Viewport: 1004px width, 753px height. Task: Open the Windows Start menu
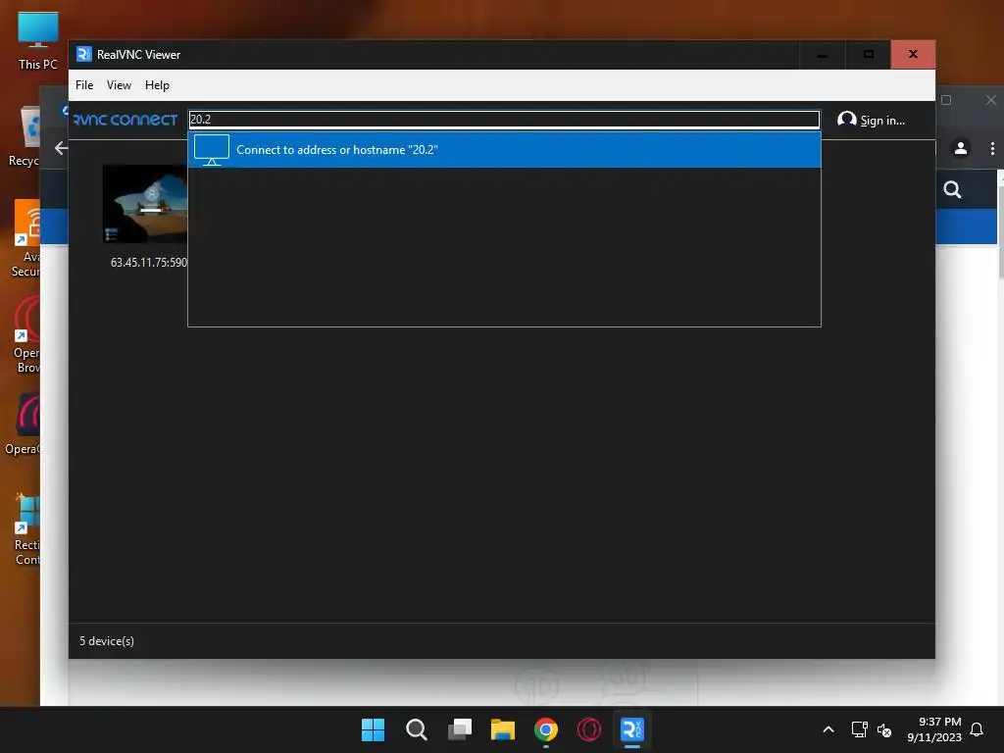373,729
